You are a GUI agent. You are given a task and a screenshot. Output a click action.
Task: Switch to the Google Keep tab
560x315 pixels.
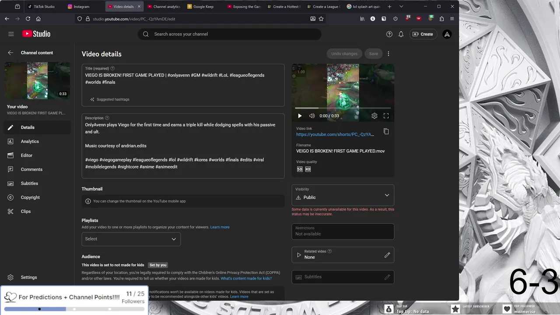pos(203,7)
